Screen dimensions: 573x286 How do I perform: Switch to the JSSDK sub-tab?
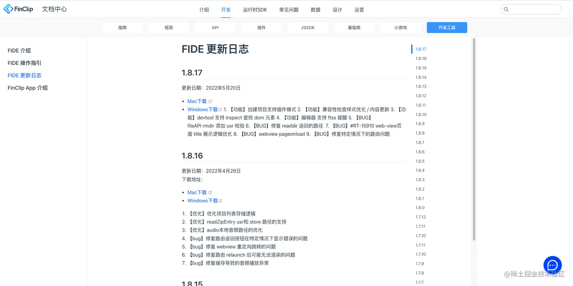(308, 28)
